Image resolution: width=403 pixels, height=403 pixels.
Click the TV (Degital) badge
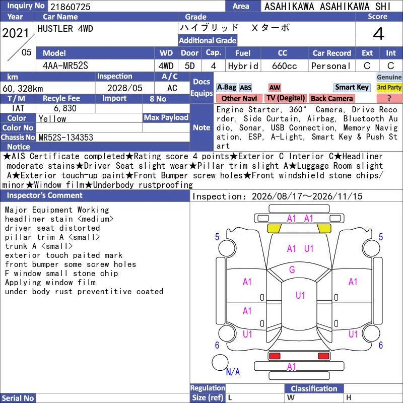click(x=286, y=98)
